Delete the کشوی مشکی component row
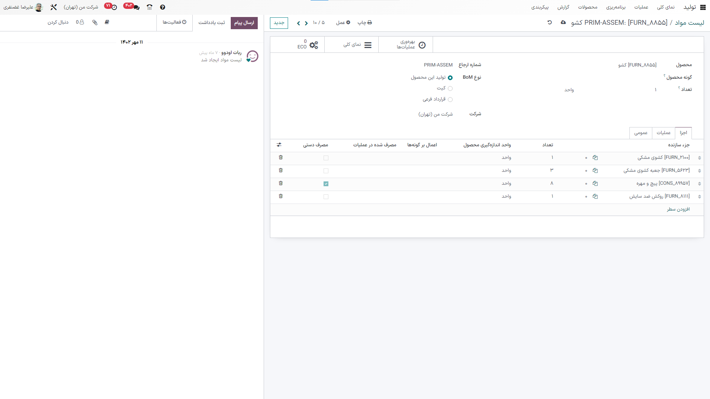This screenshot has height=399, width=710. point(281,157)
